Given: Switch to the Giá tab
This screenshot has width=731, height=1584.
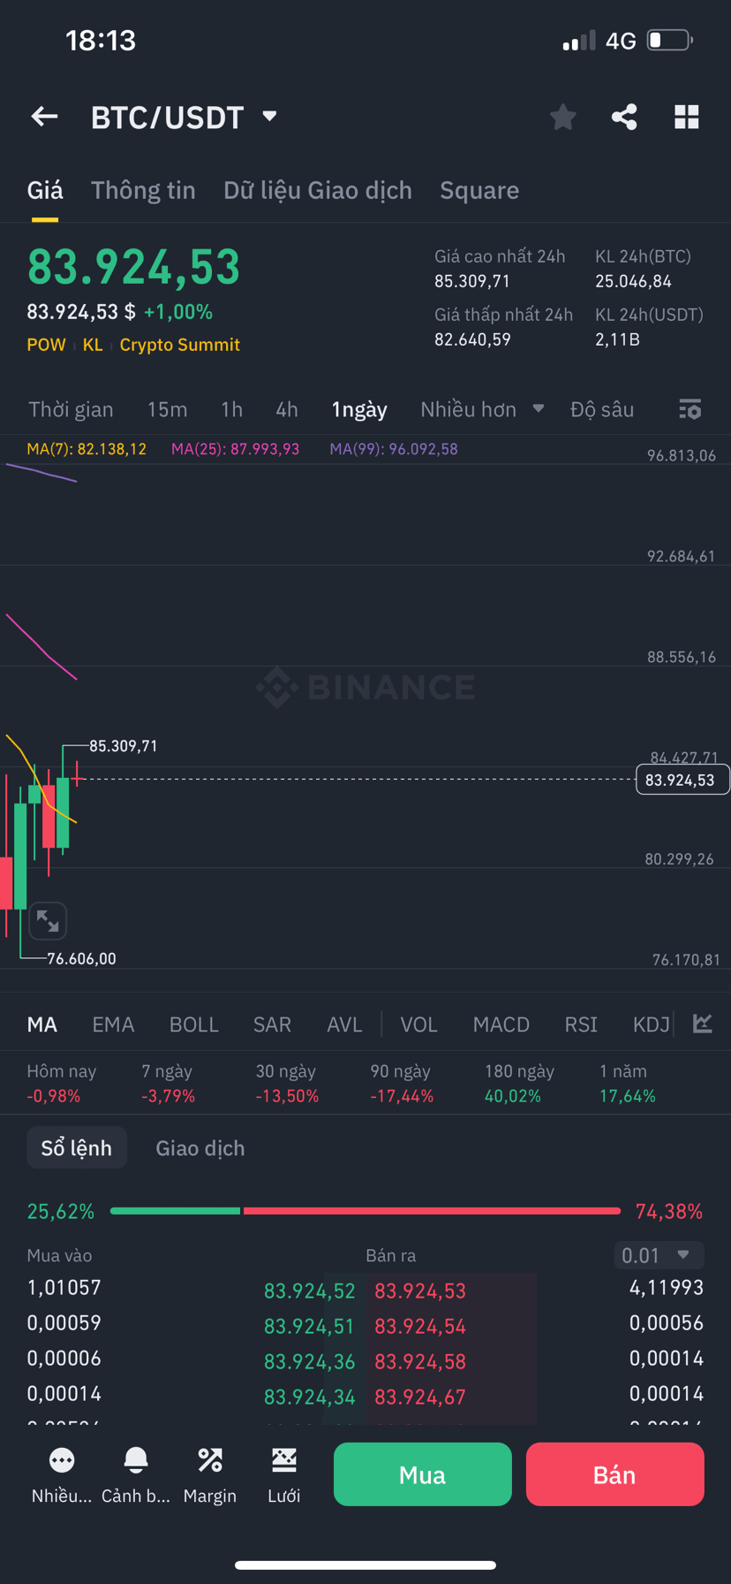Looking at the screenshot, I should (45, 190).
